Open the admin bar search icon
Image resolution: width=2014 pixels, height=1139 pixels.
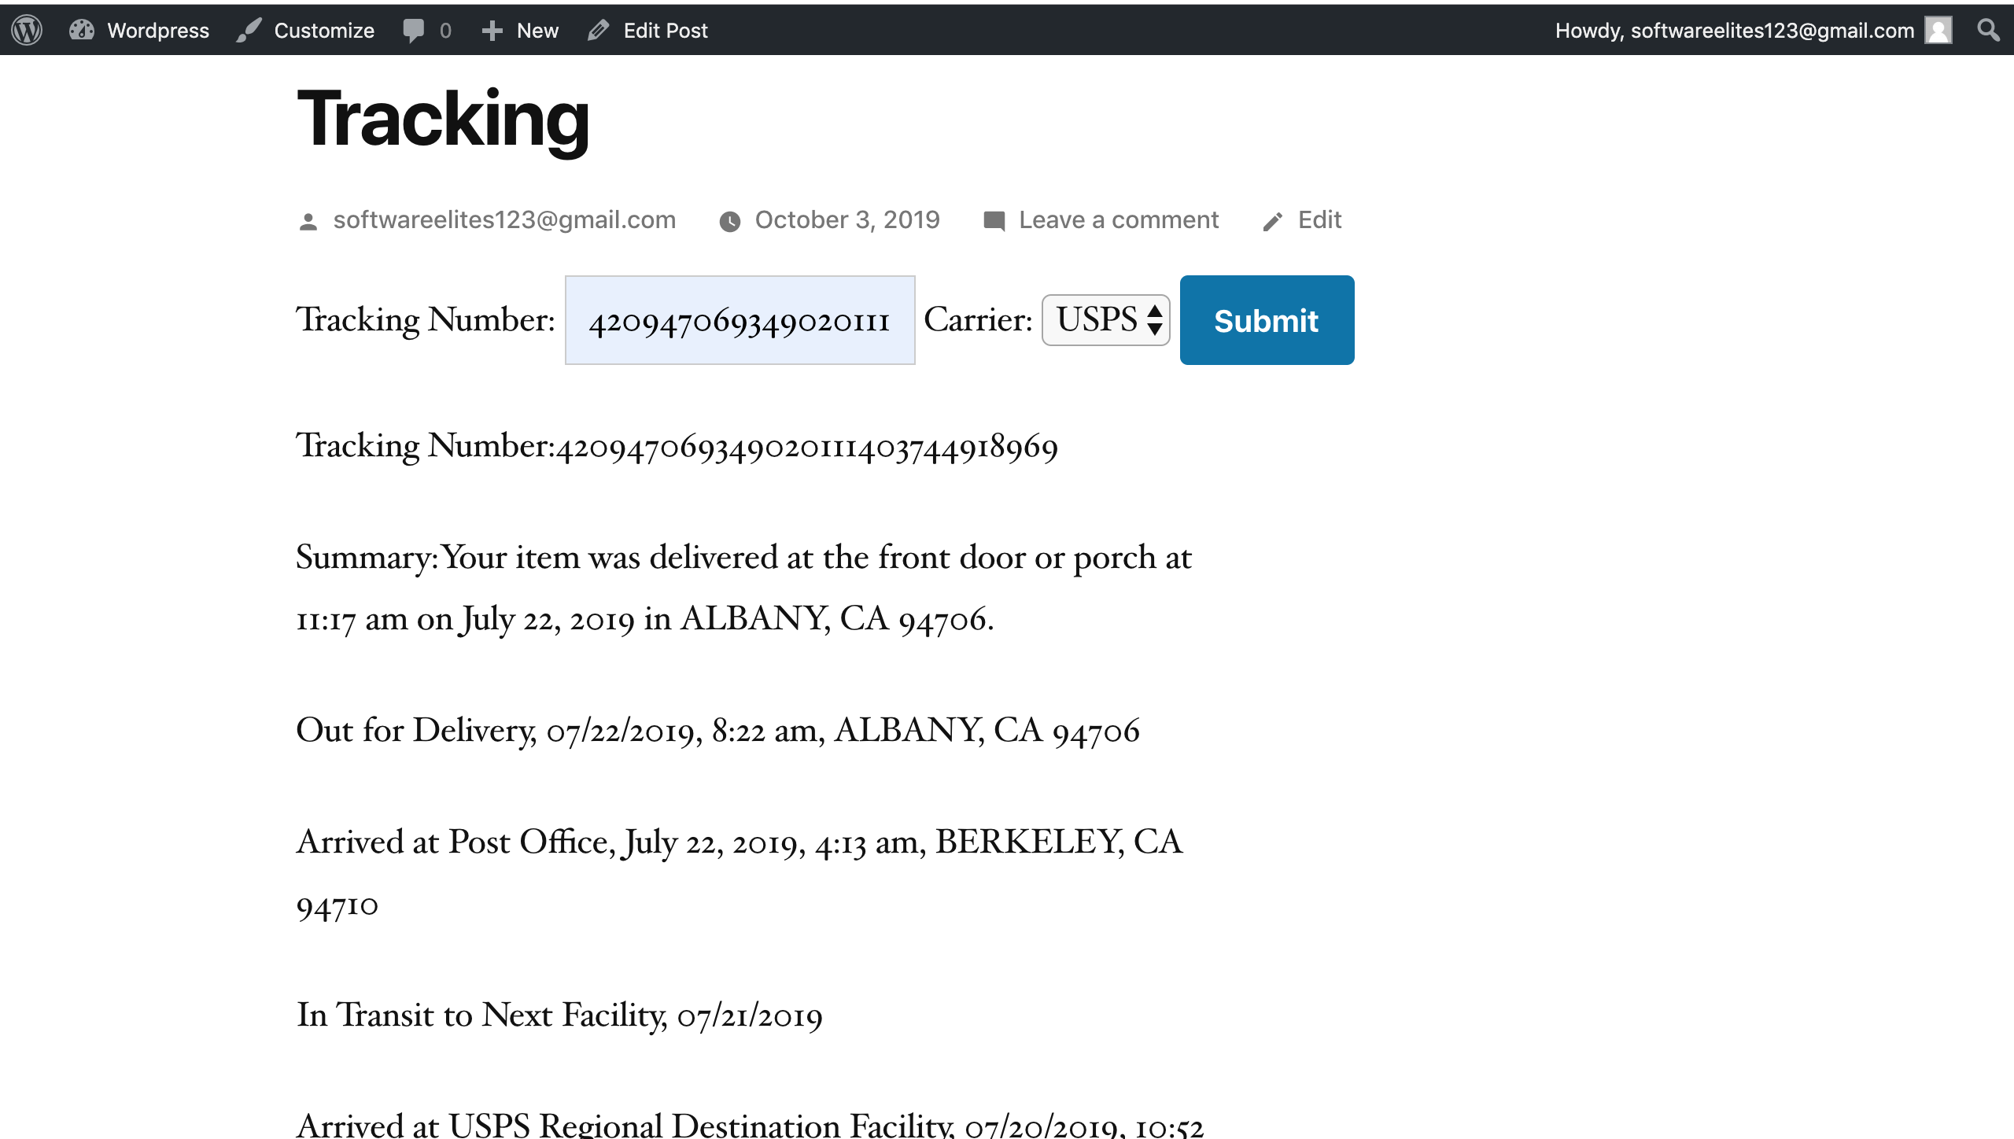coord(1988,30)
